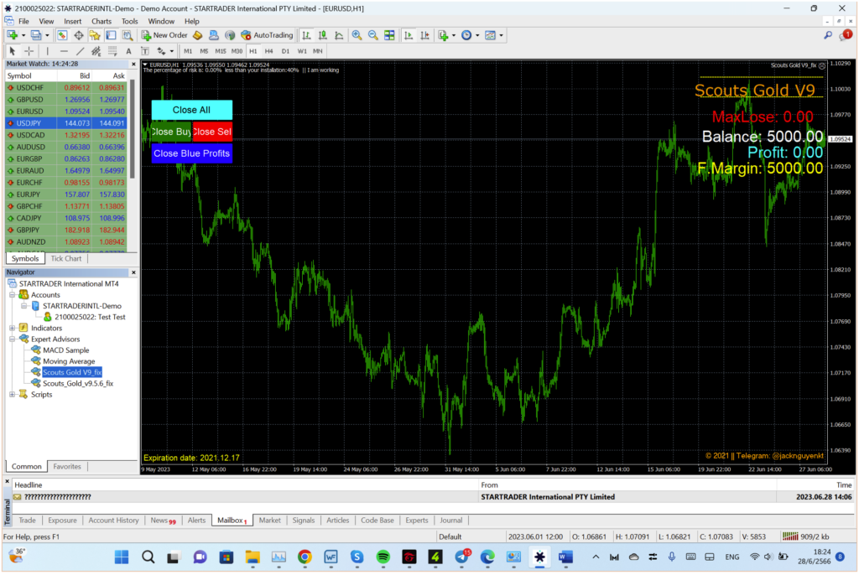The height and width of the screenshot is (575, 859).
Task: Select the Horizontal Line drawing tool
Action: pos(64,51)
